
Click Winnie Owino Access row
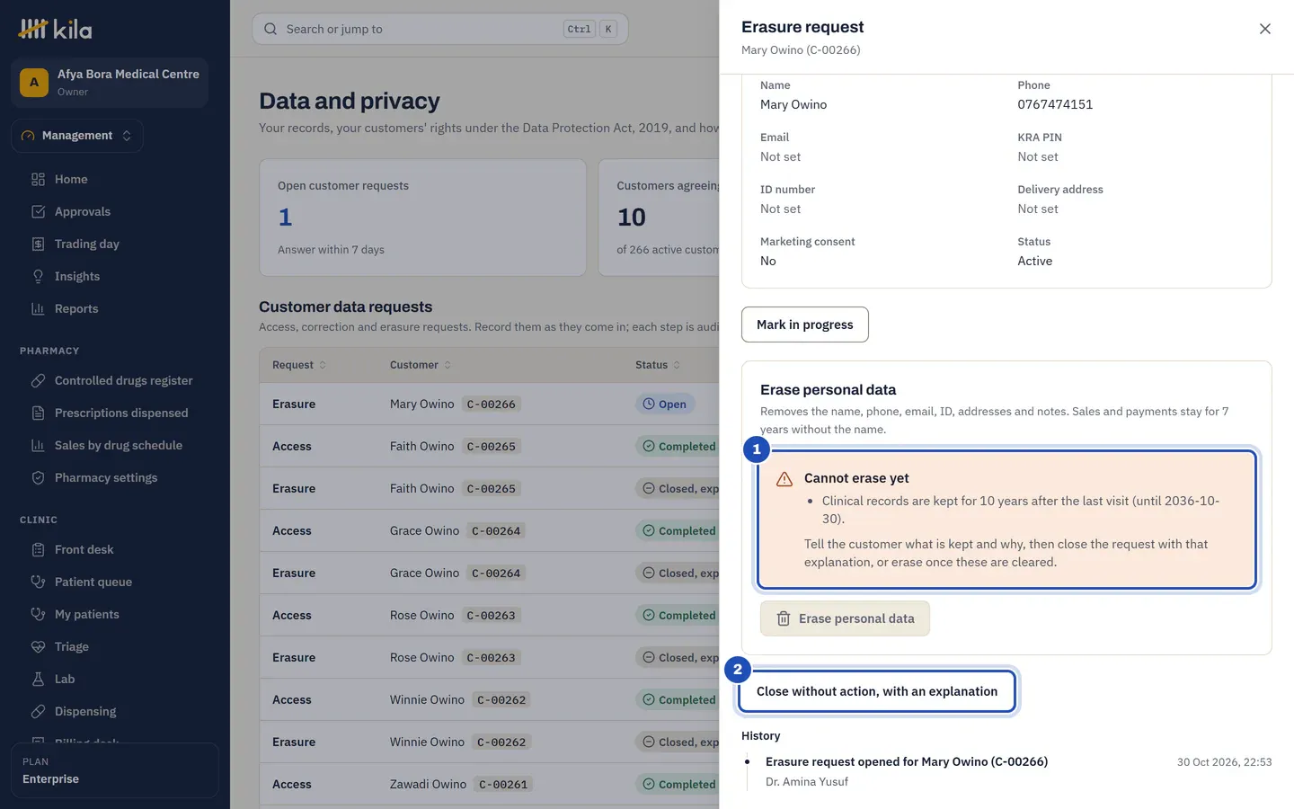tap(490, 700)
